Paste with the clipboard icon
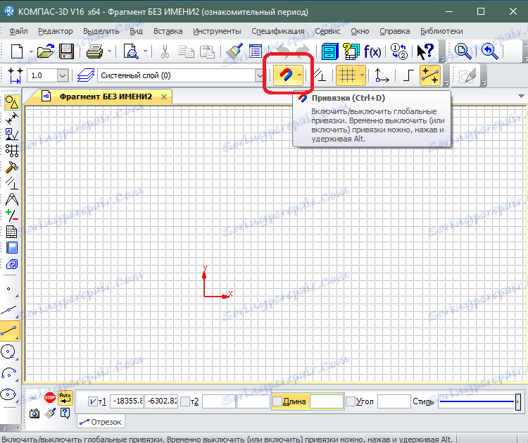This screenshot has height=443, width=528. [207, 51]
